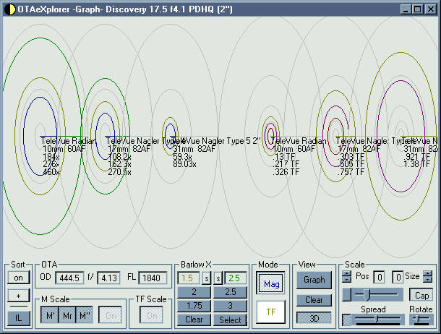Screen dimensions: 441x334
Task: Toggle the Mr magnification scale button
Action: (67, 315)
